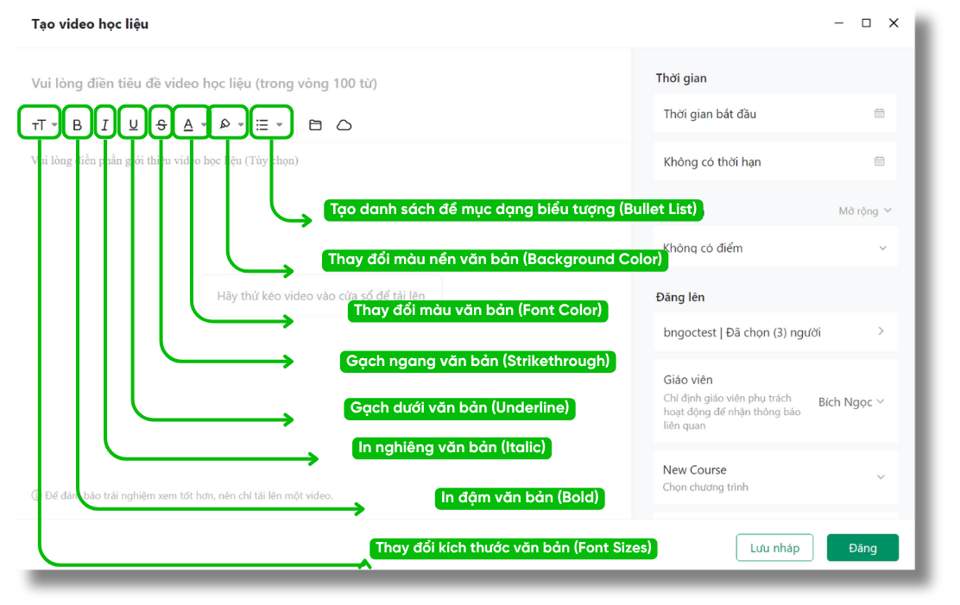Open the 'Không có thời hạn' deadline field
The height and width of the screenshot is (605, 960).
click(x=774, y=161)
